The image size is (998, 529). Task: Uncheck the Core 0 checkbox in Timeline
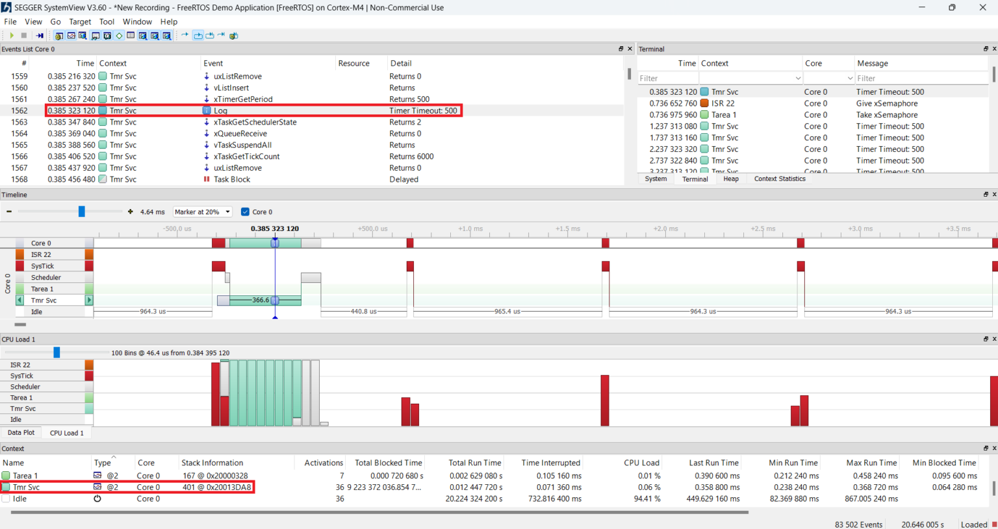click(x=245, y=212)
